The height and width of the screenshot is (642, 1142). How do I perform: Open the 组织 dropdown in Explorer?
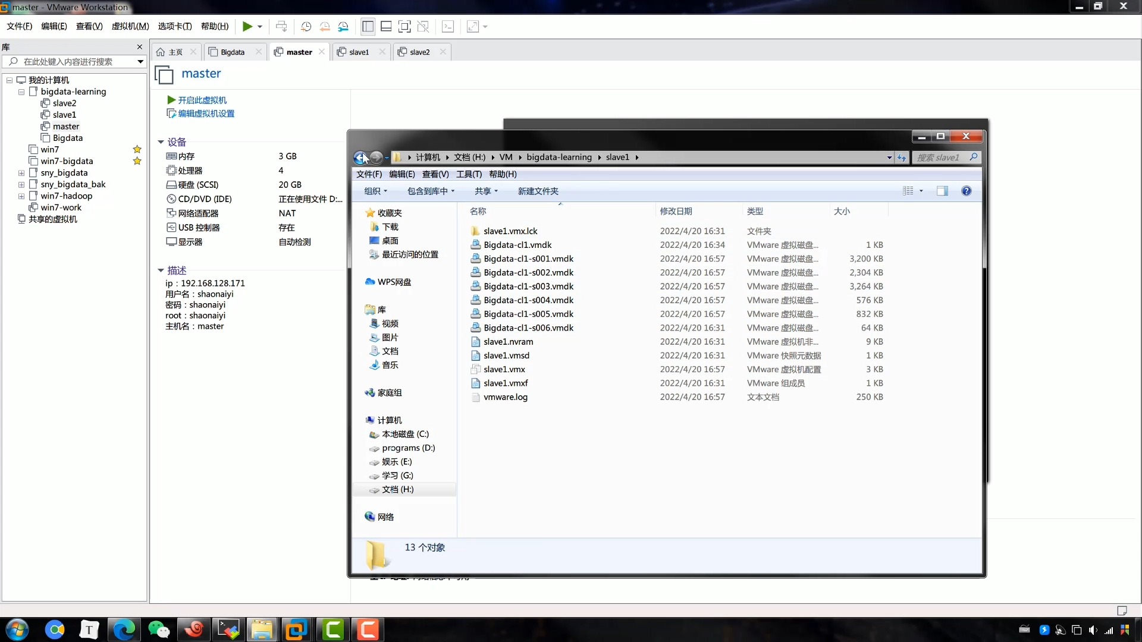(375, 191)
